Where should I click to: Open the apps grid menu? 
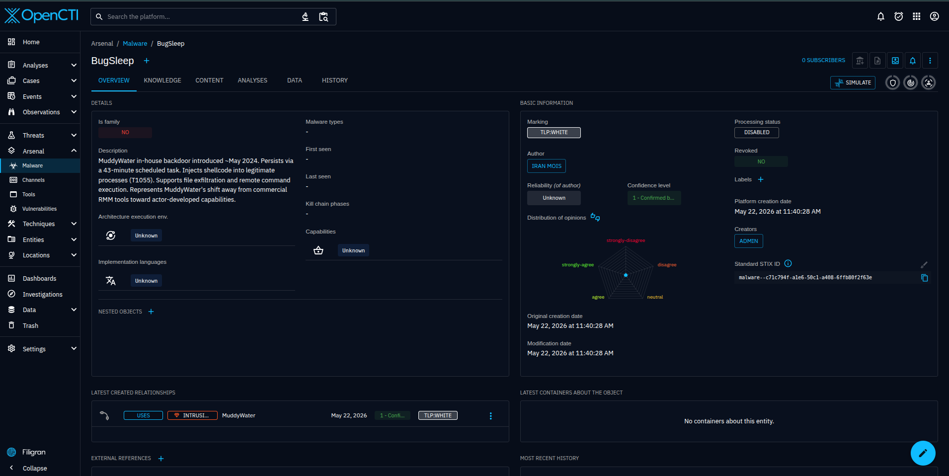tap(917, 16)
